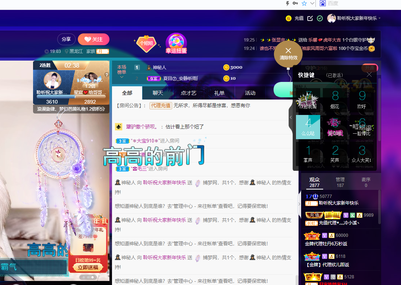
Task: Open right PK host avatar 星宸给哥哥
Action: click(x=90, y=80)
